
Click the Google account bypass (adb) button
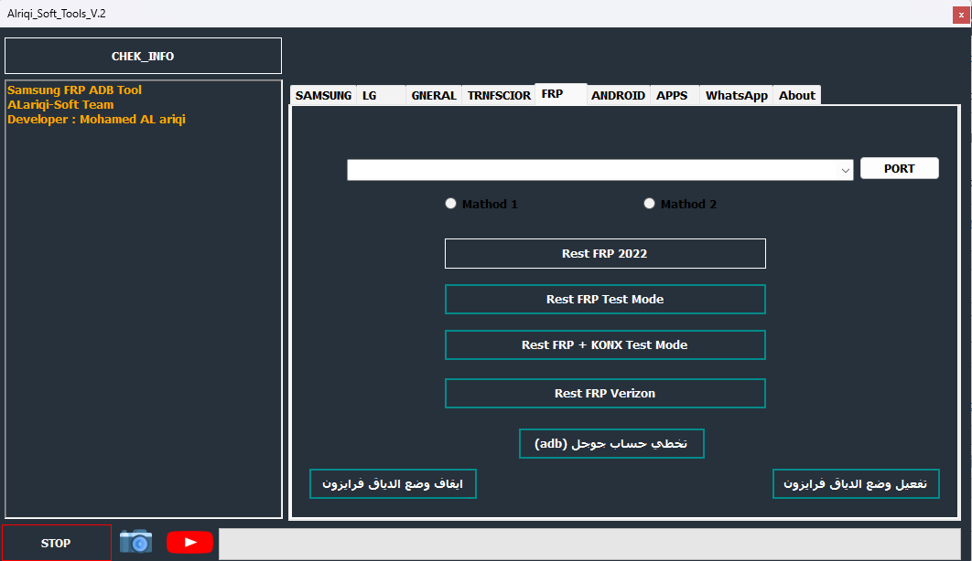(x=611, y=443)
